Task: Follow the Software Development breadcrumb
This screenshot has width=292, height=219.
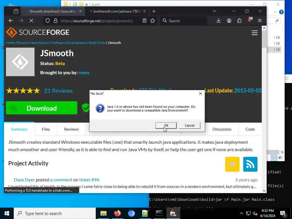Action: pyautogui.click(x=69, y=43)
